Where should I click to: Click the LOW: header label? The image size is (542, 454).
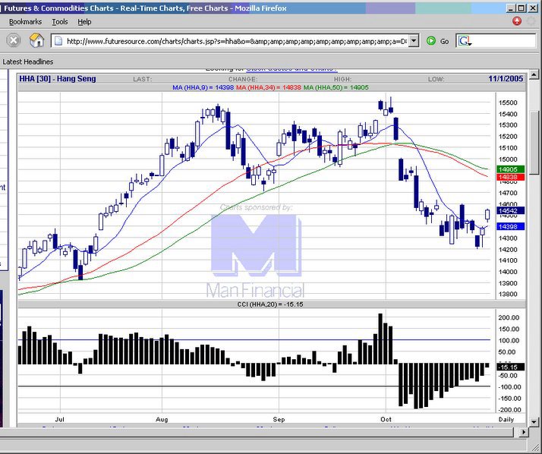[x=436, y=79]
